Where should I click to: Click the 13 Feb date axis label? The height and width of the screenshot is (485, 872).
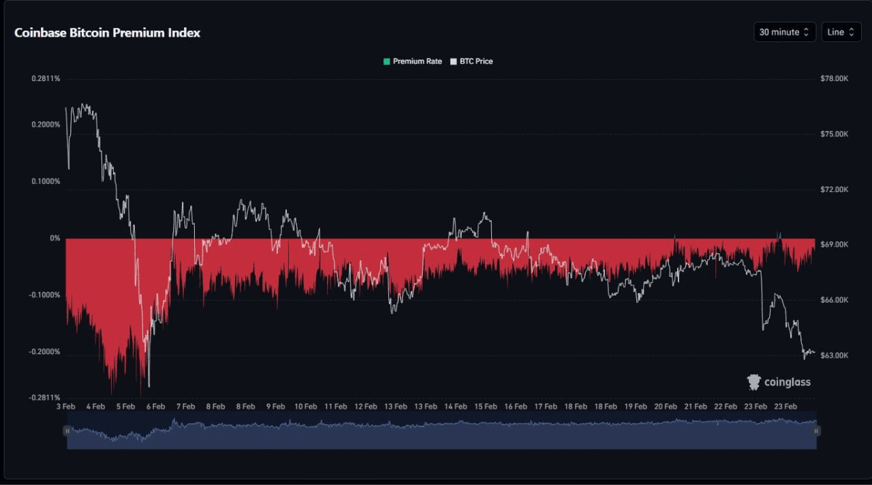tap(396, 407)
